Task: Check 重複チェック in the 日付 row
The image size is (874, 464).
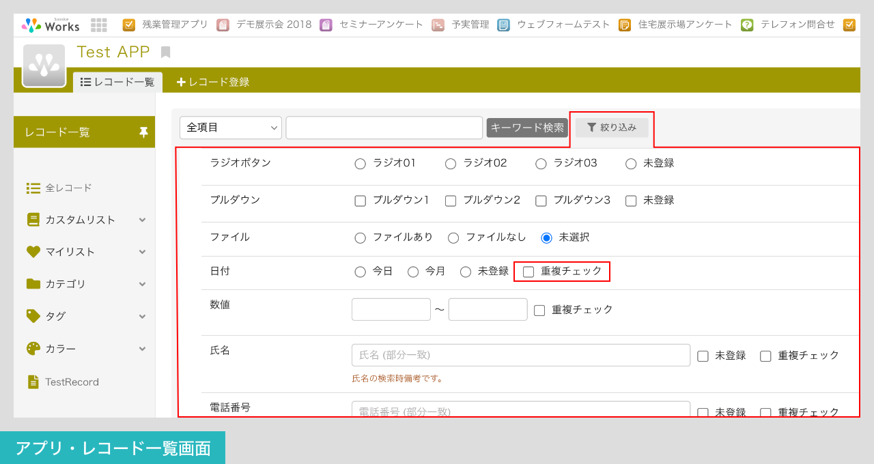Action: (x=528, y=272)
